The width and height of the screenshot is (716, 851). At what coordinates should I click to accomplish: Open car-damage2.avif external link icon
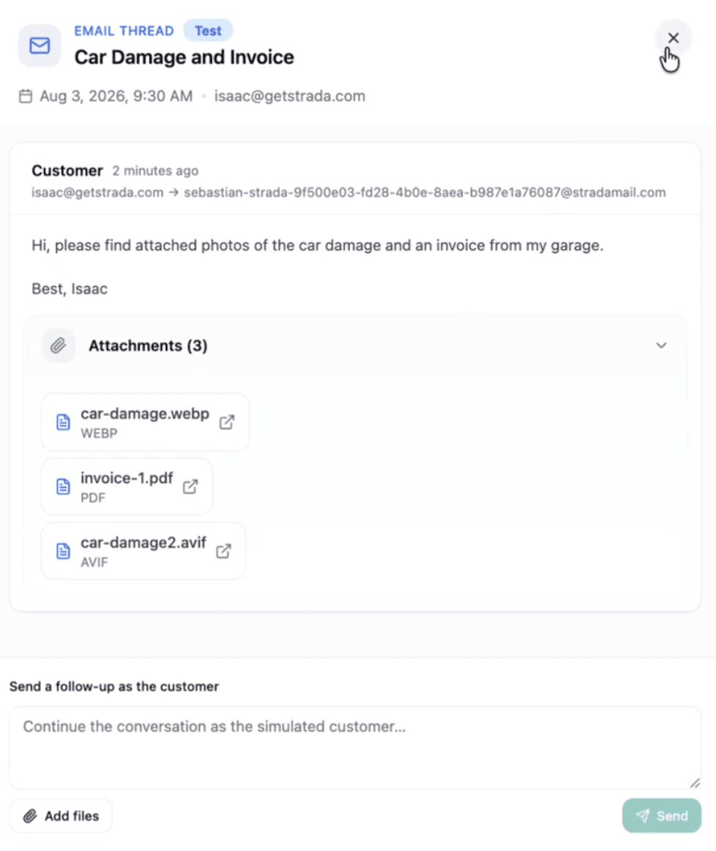click(x=224, y=552)
